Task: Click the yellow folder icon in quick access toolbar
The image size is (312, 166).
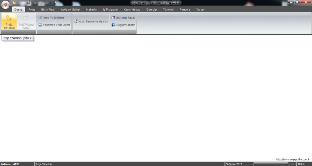Action: click(14, 3)
